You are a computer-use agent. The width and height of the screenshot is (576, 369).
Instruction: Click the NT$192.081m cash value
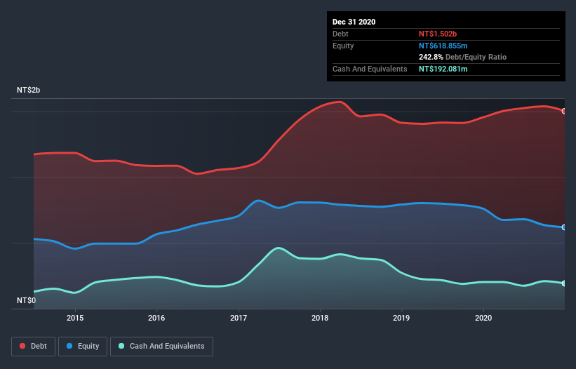(x=443, y=69)
